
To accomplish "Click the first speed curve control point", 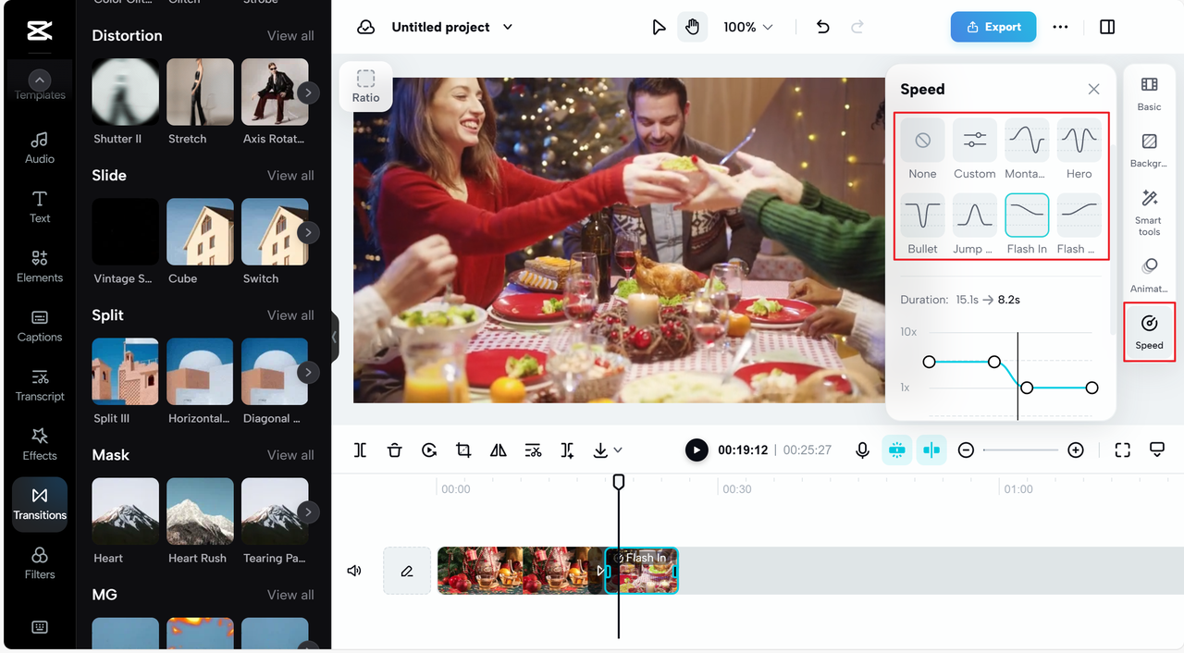I will 929,362.
